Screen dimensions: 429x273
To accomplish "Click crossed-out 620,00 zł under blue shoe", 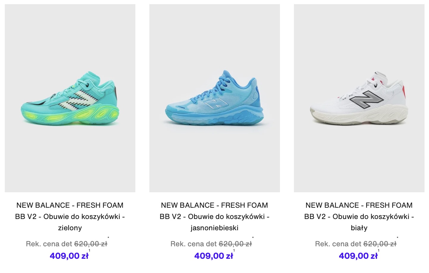I will (235, 244).
